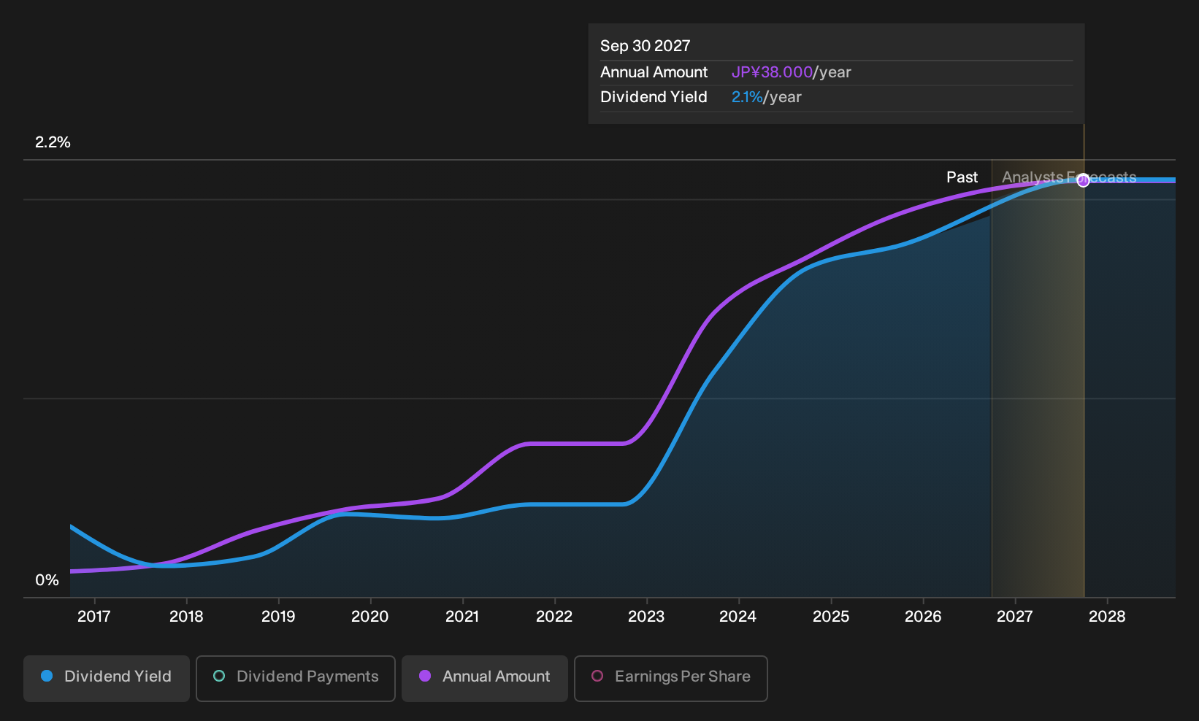Click the 2020 x-axis label
The image size is (1199, 721).
(370, 617)
